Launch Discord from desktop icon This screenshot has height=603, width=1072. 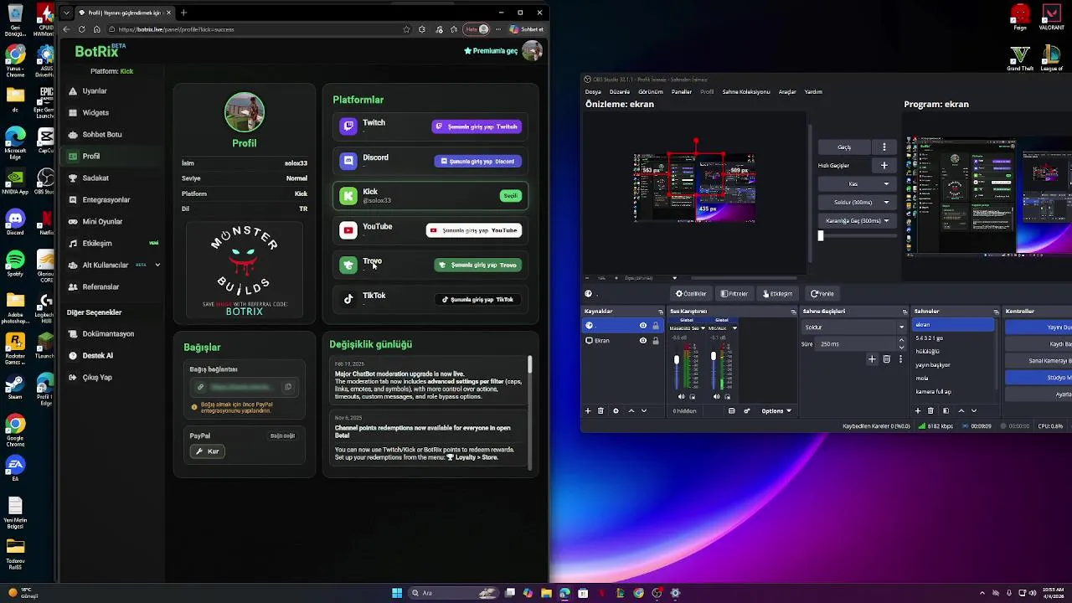(15, 222)
